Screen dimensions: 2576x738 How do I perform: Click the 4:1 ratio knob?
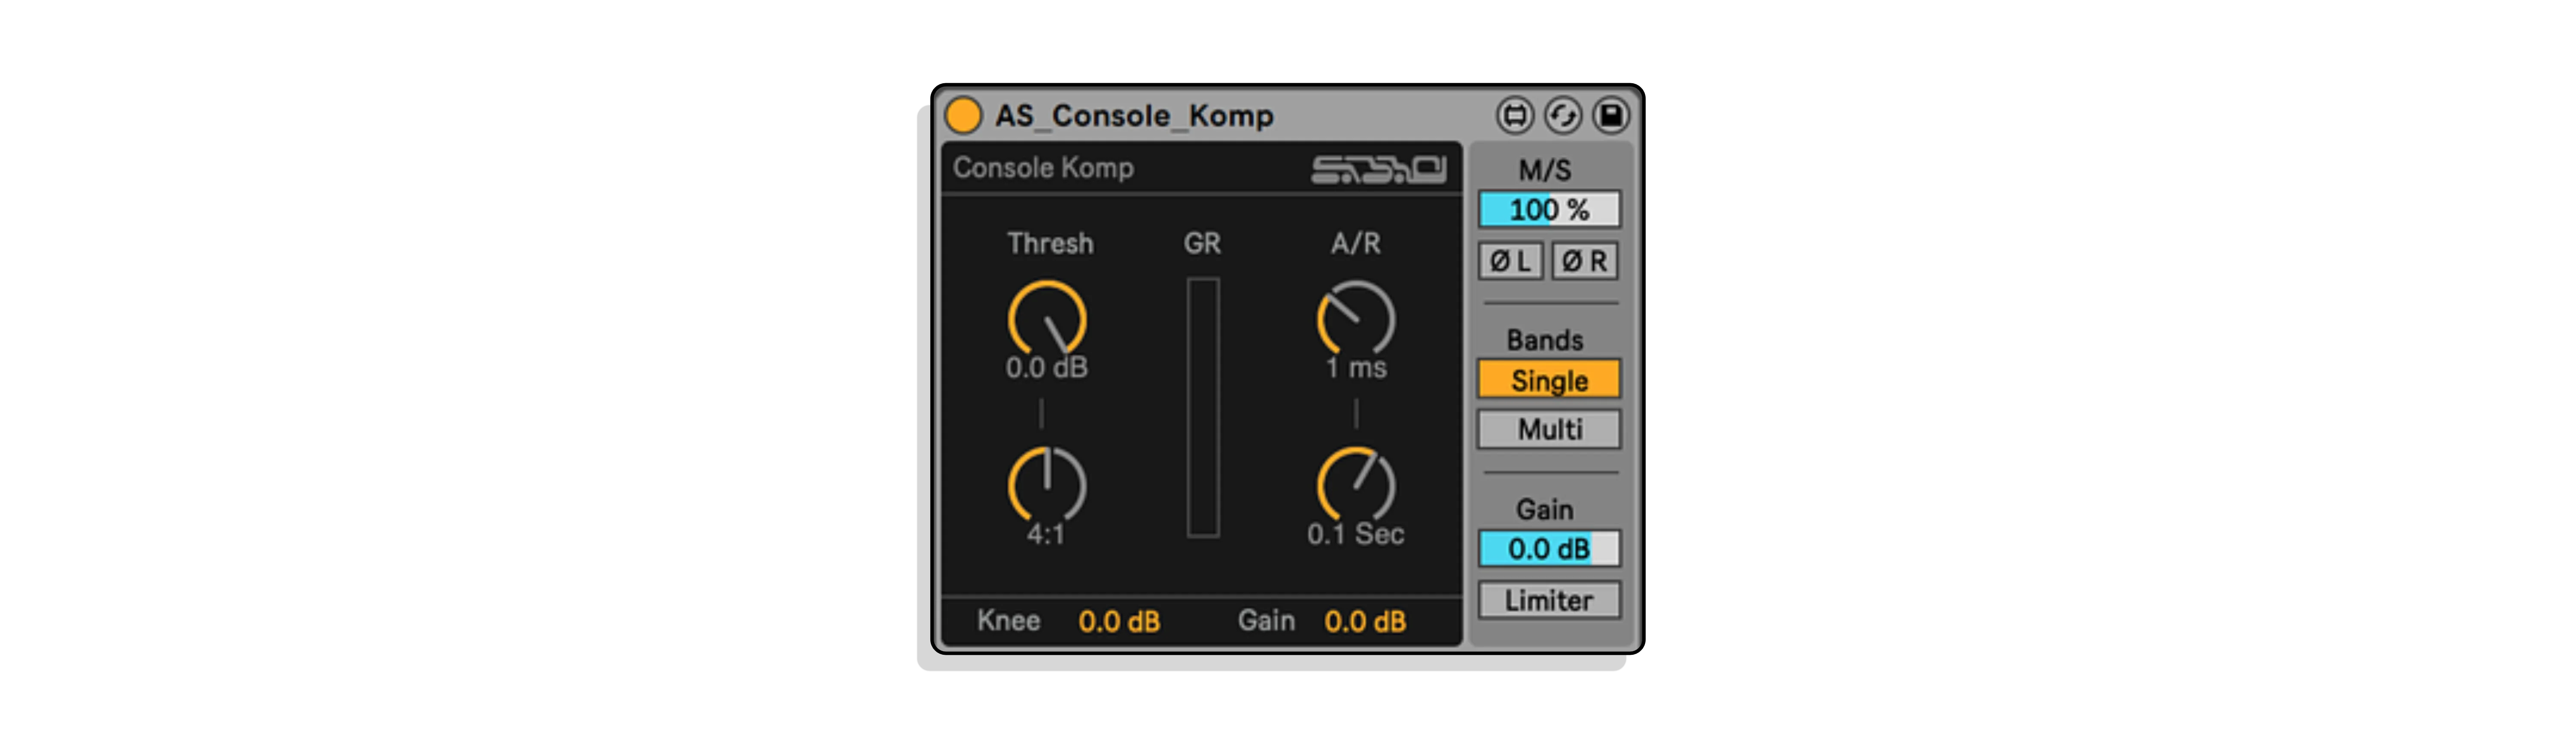[x=1047, y=484]
